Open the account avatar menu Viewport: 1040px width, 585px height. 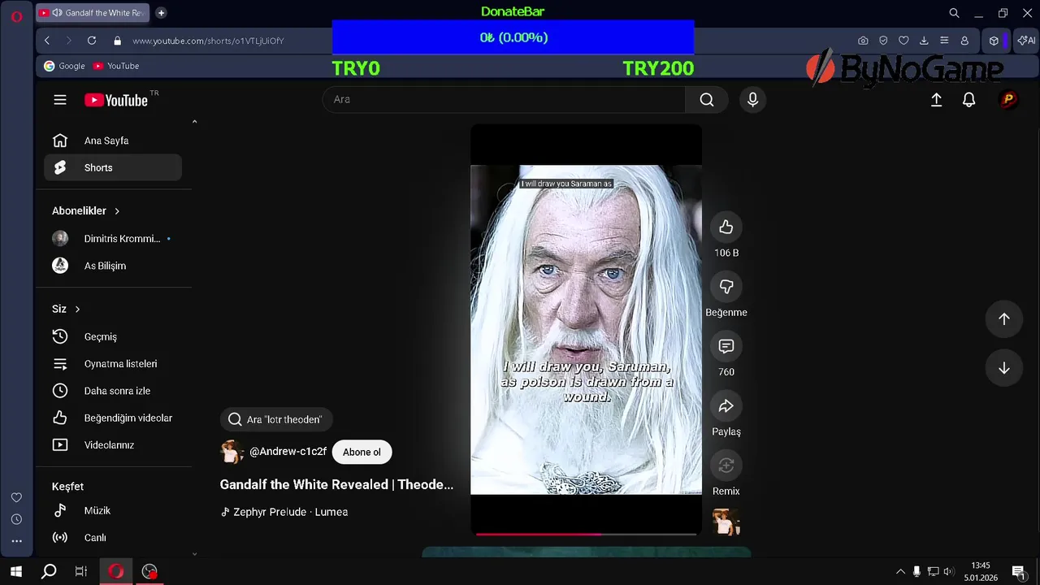pos(1008,99)
